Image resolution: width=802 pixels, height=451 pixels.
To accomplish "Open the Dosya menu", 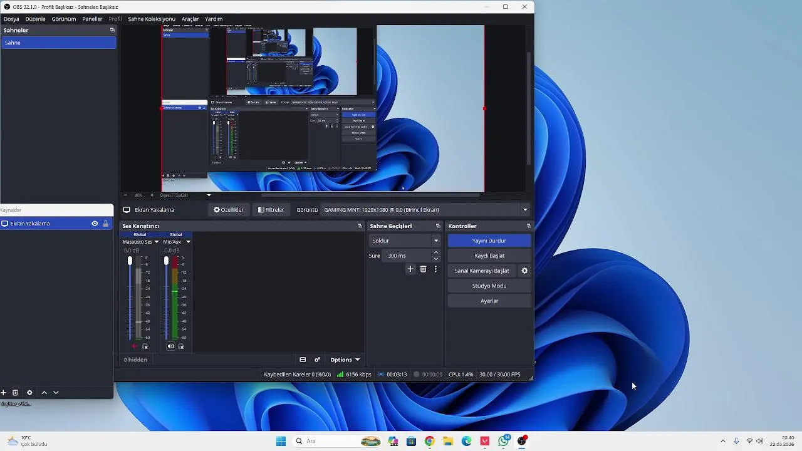I will tap(11, 19).
